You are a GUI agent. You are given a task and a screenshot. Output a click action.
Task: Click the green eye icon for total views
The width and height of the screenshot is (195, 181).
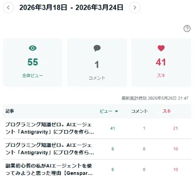33,48
